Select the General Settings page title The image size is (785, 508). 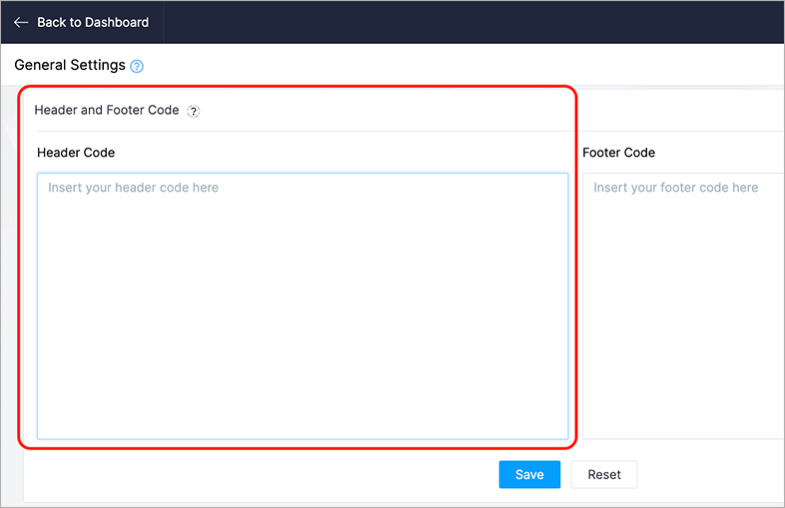pyautogui.click(x=70, y=65)
